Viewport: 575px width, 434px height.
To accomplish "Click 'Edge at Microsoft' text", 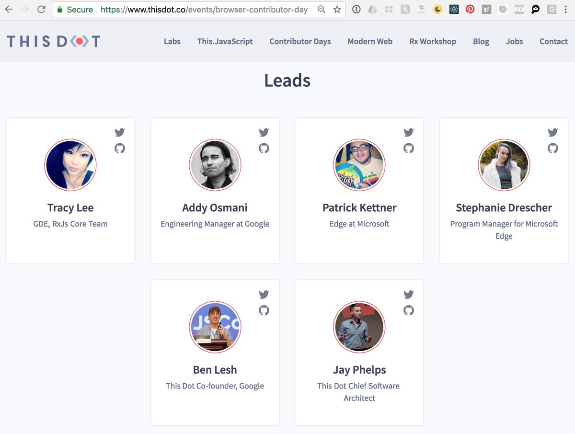I will (359, 224).
